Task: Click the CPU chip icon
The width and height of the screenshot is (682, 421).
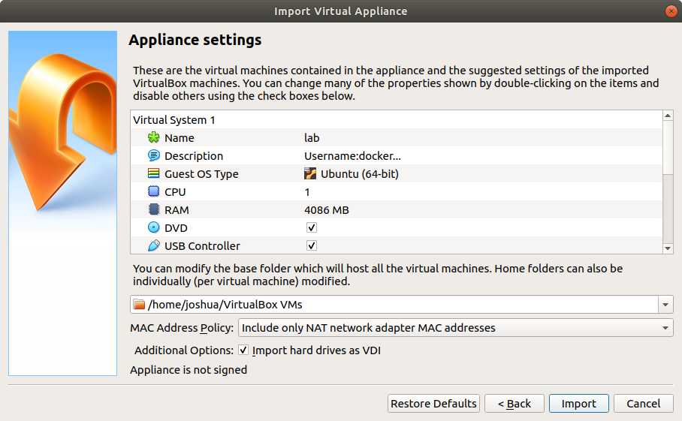Action: point(153,191)
